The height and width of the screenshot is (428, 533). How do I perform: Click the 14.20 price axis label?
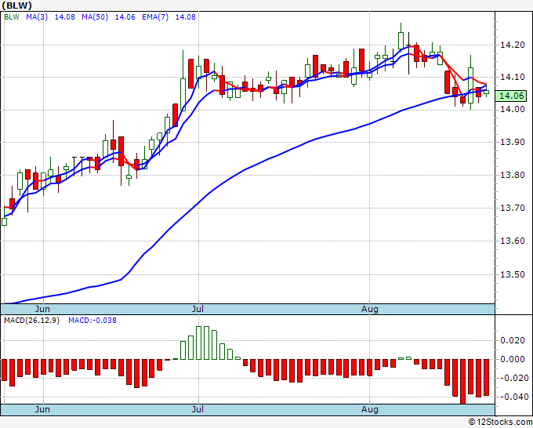(x=513, y=45)
